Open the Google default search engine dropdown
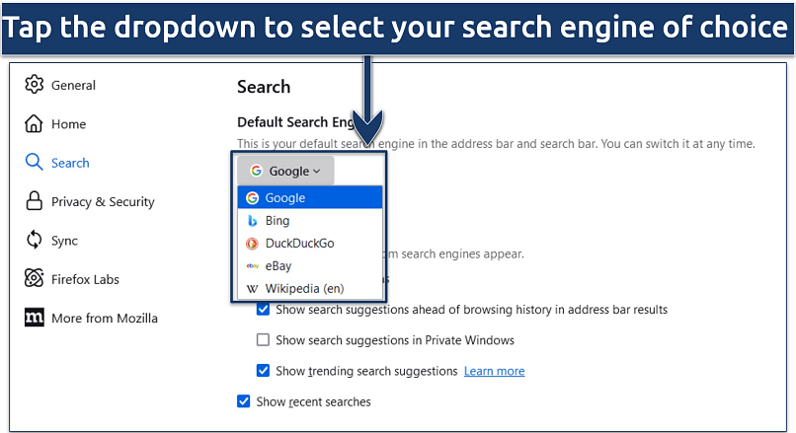Screen dimensions: 796x433 [285, 171]
